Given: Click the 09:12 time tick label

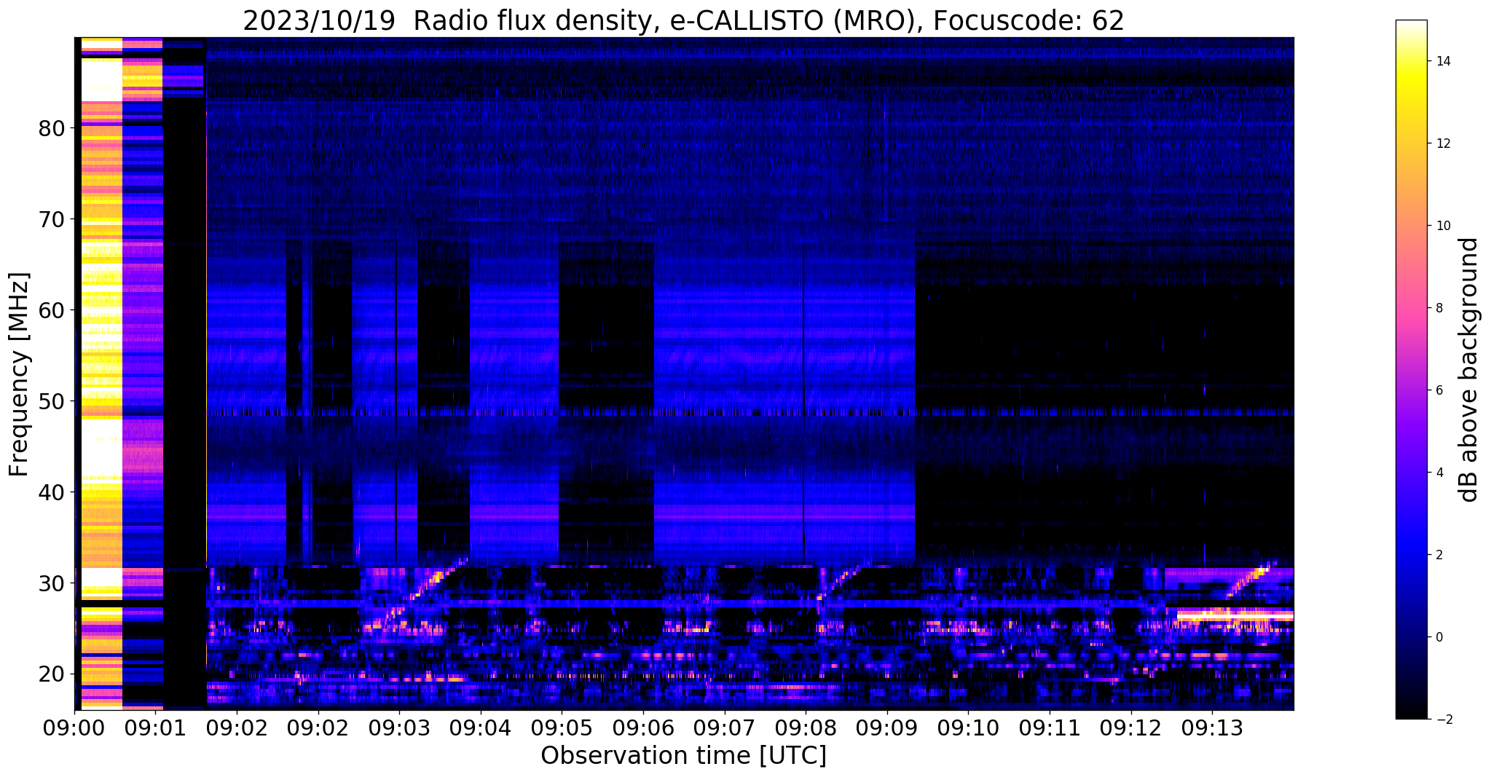Looking at the screenshot, I should [1130, 728].
